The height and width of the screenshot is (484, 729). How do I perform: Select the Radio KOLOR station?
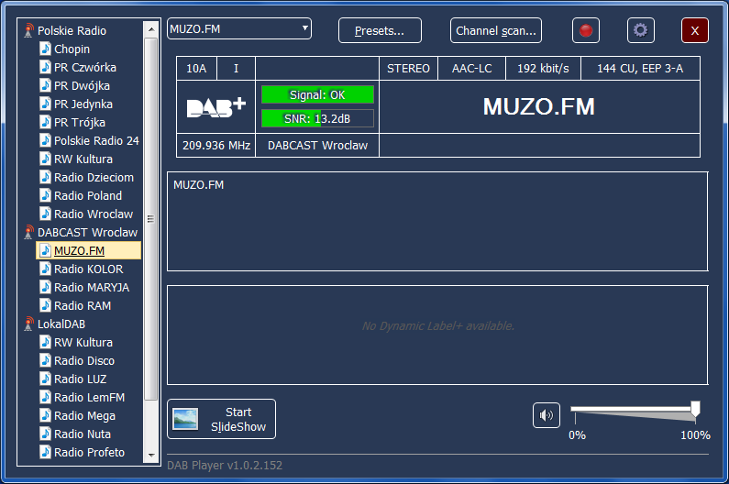(x=88, y=269)
